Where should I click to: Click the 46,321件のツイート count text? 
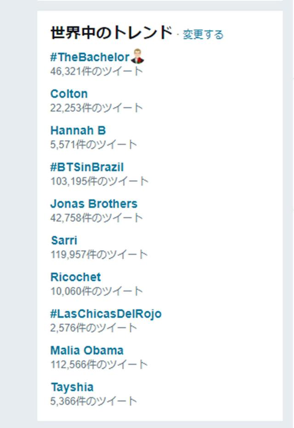tap(96, 72)
